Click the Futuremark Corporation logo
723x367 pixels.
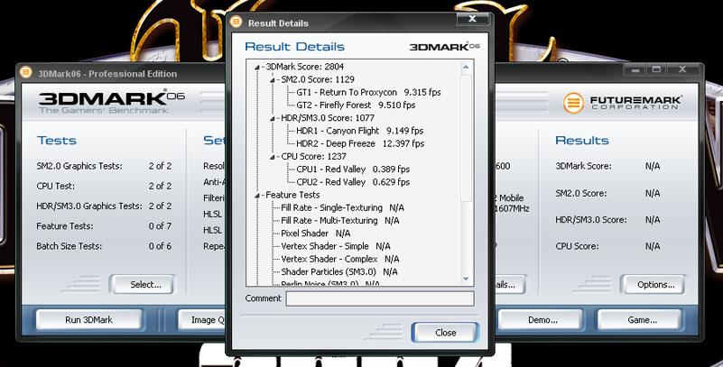click(622, 103)
